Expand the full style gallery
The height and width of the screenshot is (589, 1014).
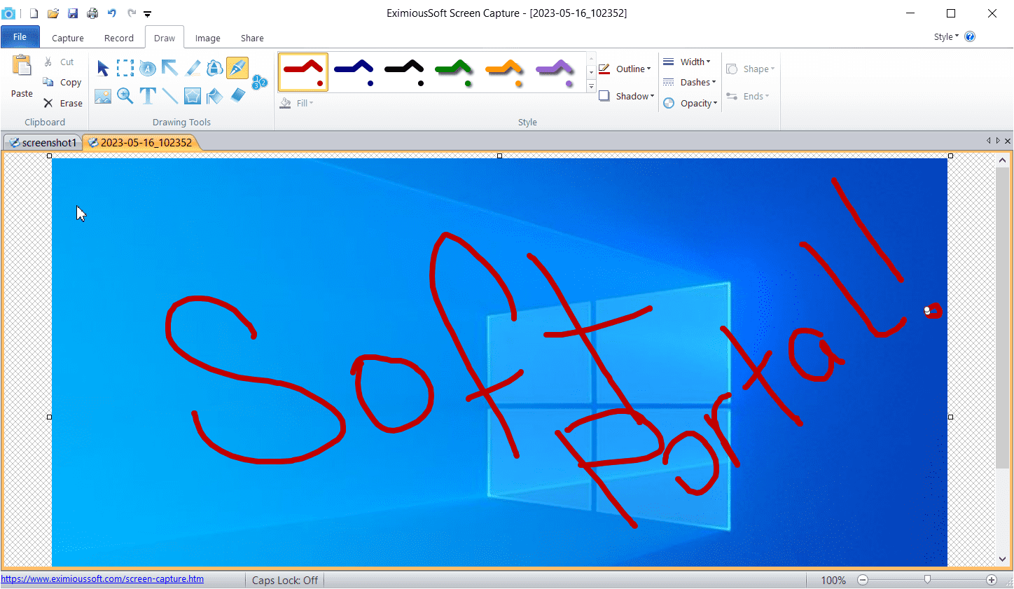click(591, 86)
